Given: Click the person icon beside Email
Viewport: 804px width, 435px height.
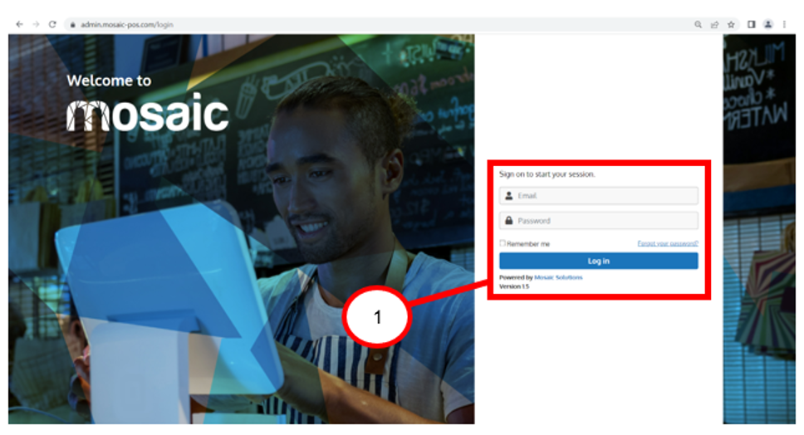Looking at the screenshot, I should 508,196.
